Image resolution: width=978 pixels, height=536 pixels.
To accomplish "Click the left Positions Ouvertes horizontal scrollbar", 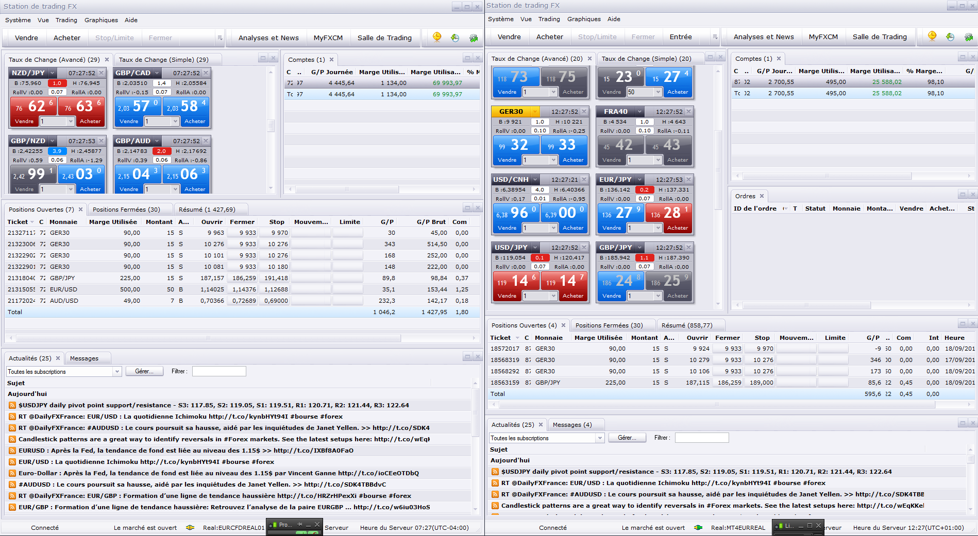I will 208,338.
